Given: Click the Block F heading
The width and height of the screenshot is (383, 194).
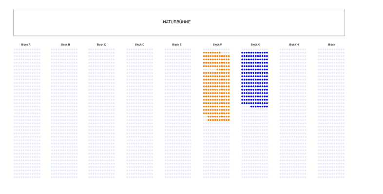Looking at the screenshot, I should click(x=217, y=45).
